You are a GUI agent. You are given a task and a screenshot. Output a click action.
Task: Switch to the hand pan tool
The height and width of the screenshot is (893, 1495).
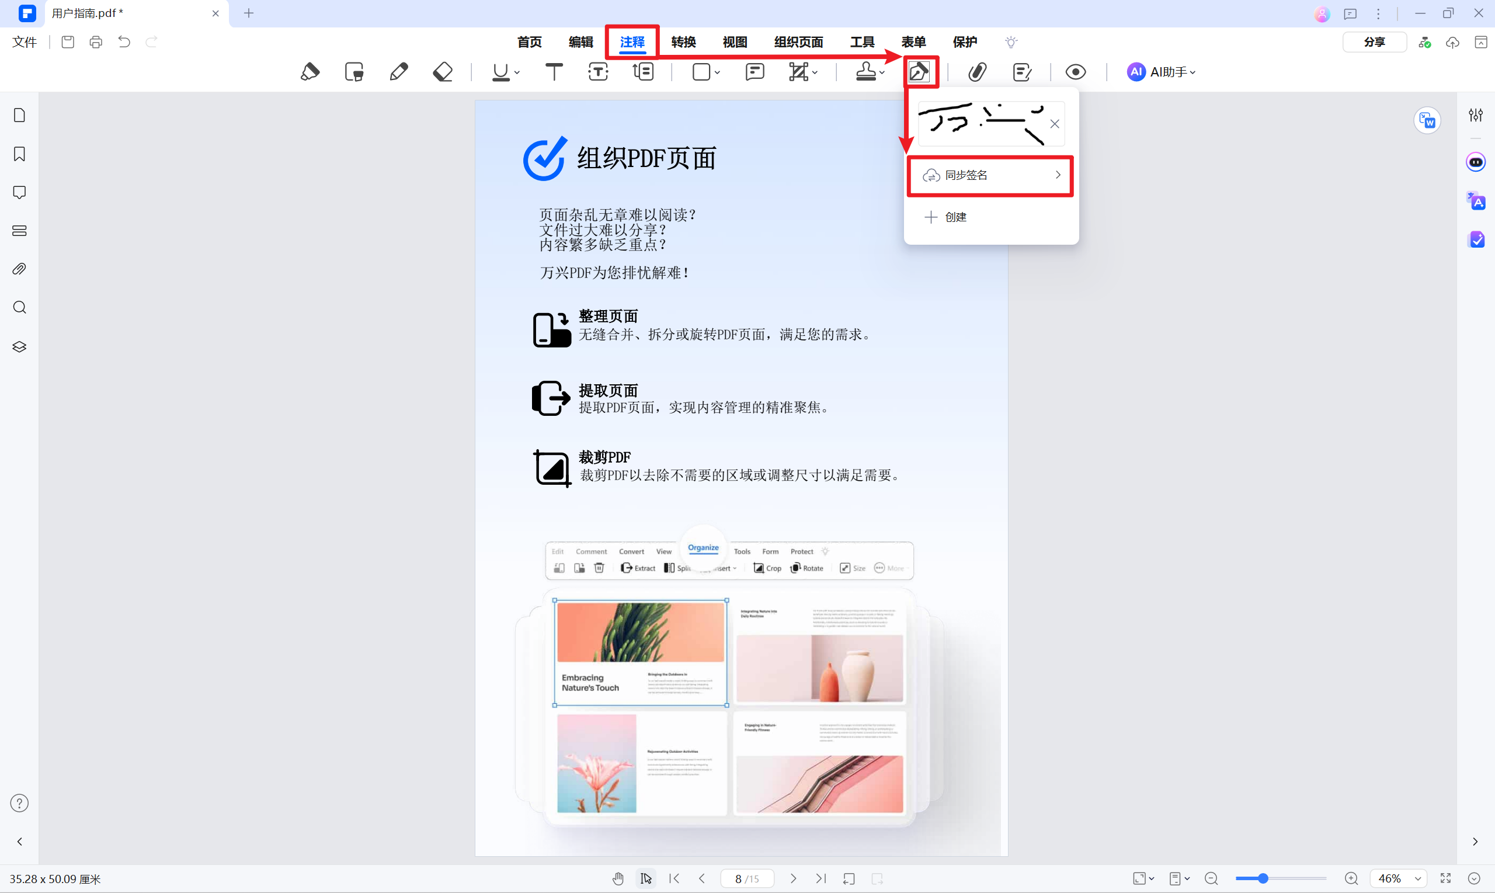pyautogui.click(x=618, y=878)
